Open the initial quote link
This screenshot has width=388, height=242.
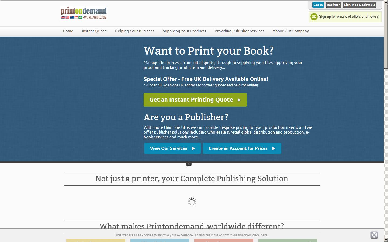click(203, 62)
